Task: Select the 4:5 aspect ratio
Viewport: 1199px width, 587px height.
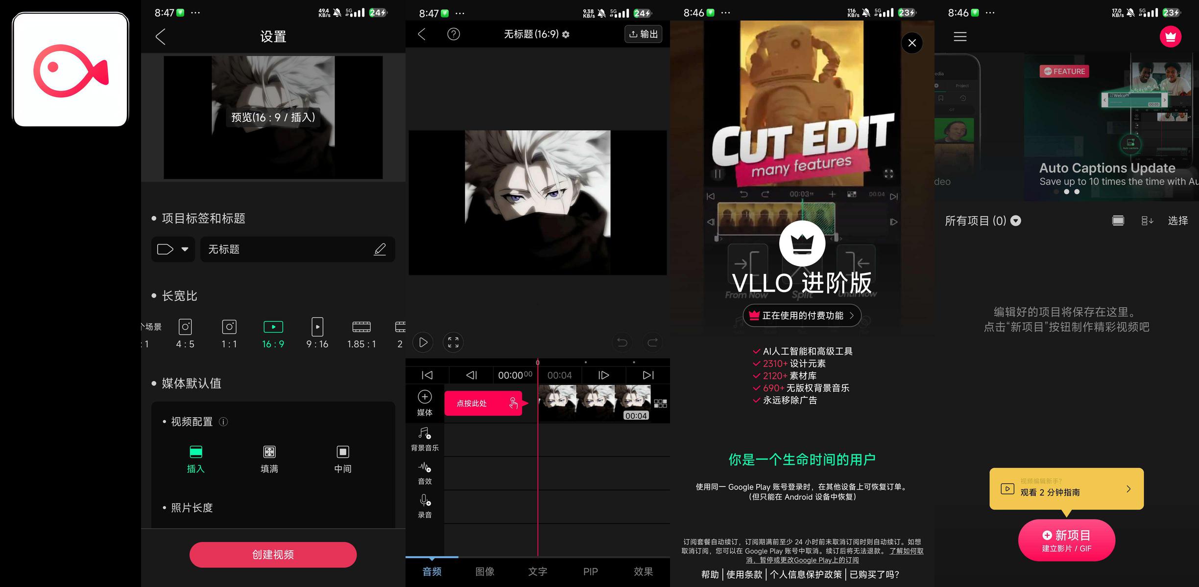Action: (x=185, y=334)
